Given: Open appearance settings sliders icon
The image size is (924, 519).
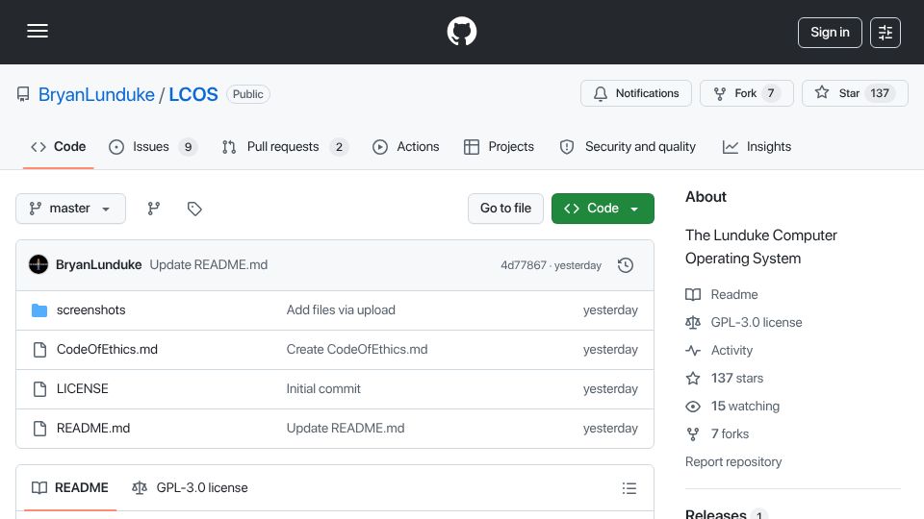Looking at the screenshot, I should 885,33.
